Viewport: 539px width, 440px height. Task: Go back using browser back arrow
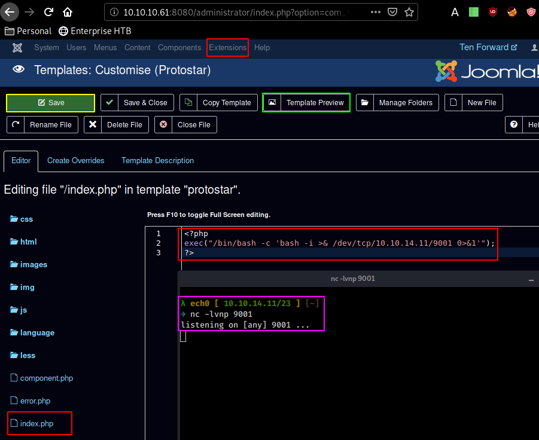point(10,12)
